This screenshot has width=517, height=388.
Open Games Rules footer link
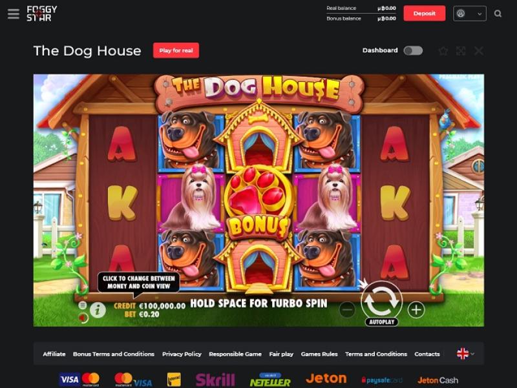point(319,354)
